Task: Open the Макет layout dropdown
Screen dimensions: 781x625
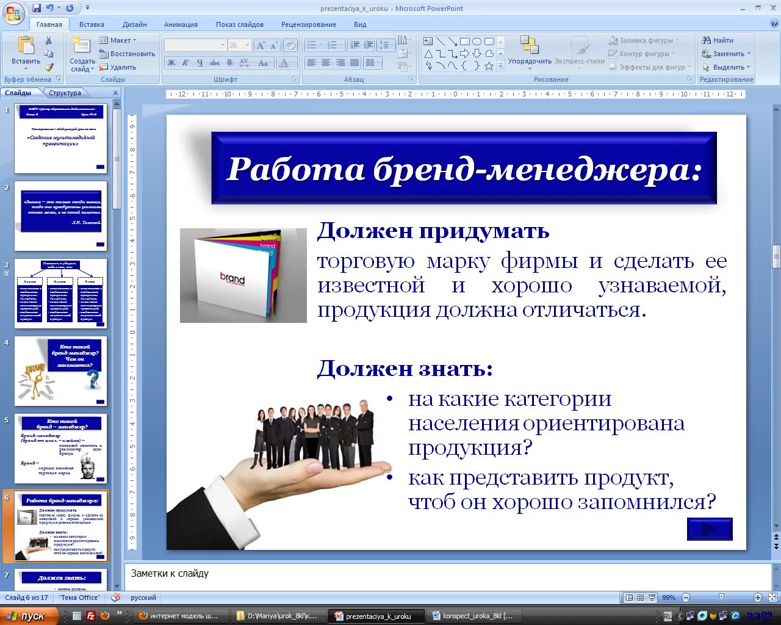Action: 122,40
